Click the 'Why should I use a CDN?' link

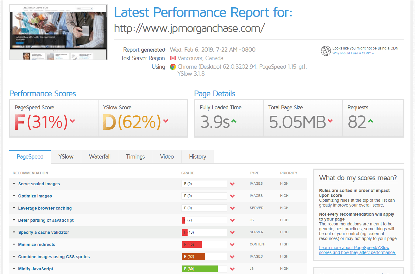[x=353, y=53]
